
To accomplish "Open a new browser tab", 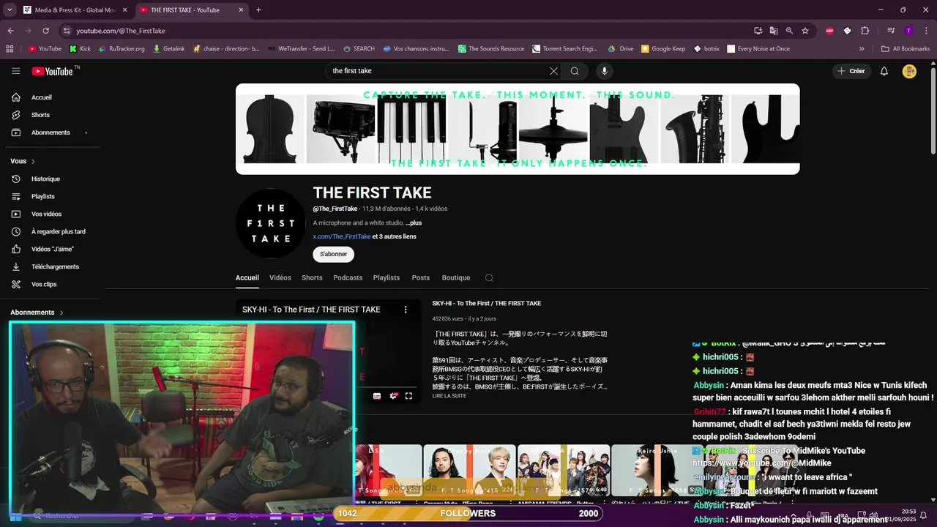I will click(258, 10).
